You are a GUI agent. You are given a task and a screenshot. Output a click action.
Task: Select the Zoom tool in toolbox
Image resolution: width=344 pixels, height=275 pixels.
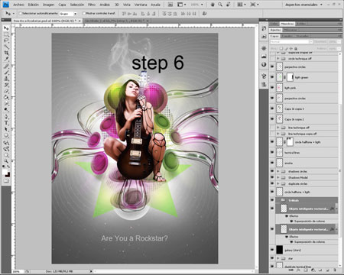coord(6,161)
